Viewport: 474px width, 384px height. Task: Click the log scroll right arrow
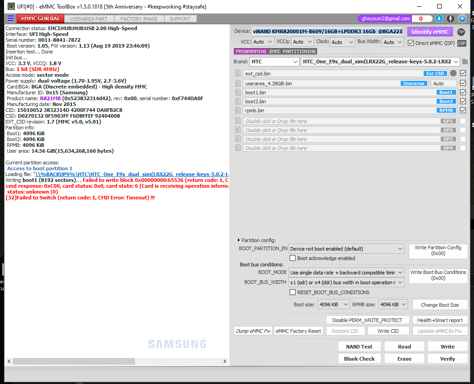tap(224, 361)
